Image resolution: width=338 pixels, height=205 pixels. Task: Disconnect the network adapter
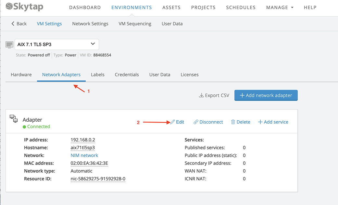pyautogui.click(x=208, y=122)
